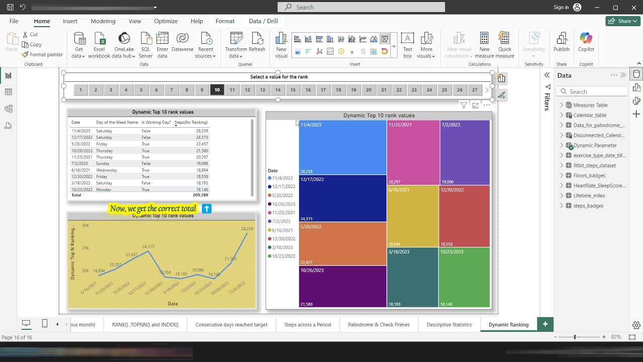The image size is (643, 362).
Task: Go to Palindrome & Check Primes page
Action: click(379, 324)
